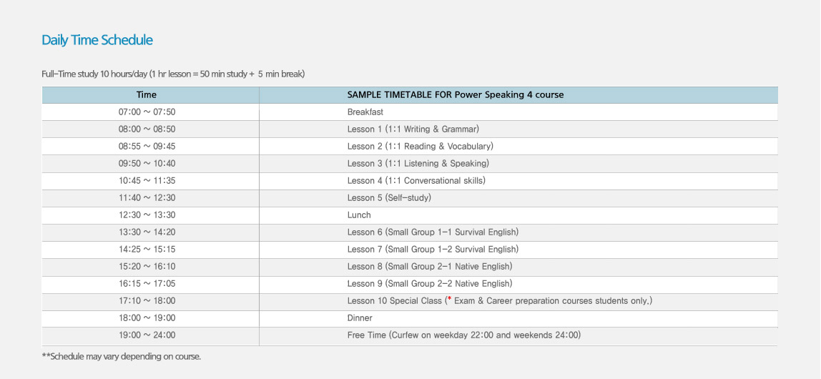Click the Lunch row entry

point(359,215)
